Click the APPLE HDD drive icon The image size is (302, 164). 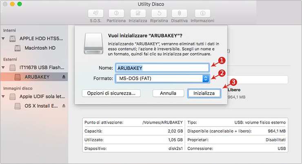[x=13, y=39]
